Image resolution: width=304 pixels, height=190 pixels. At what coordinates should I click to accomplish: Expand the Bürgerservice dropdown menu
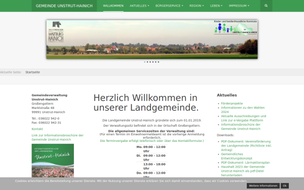169,6
